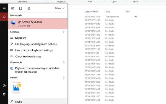166x104 pixels.
Task: Filter results by Apps icon
Action: click(x=12, y=8)
